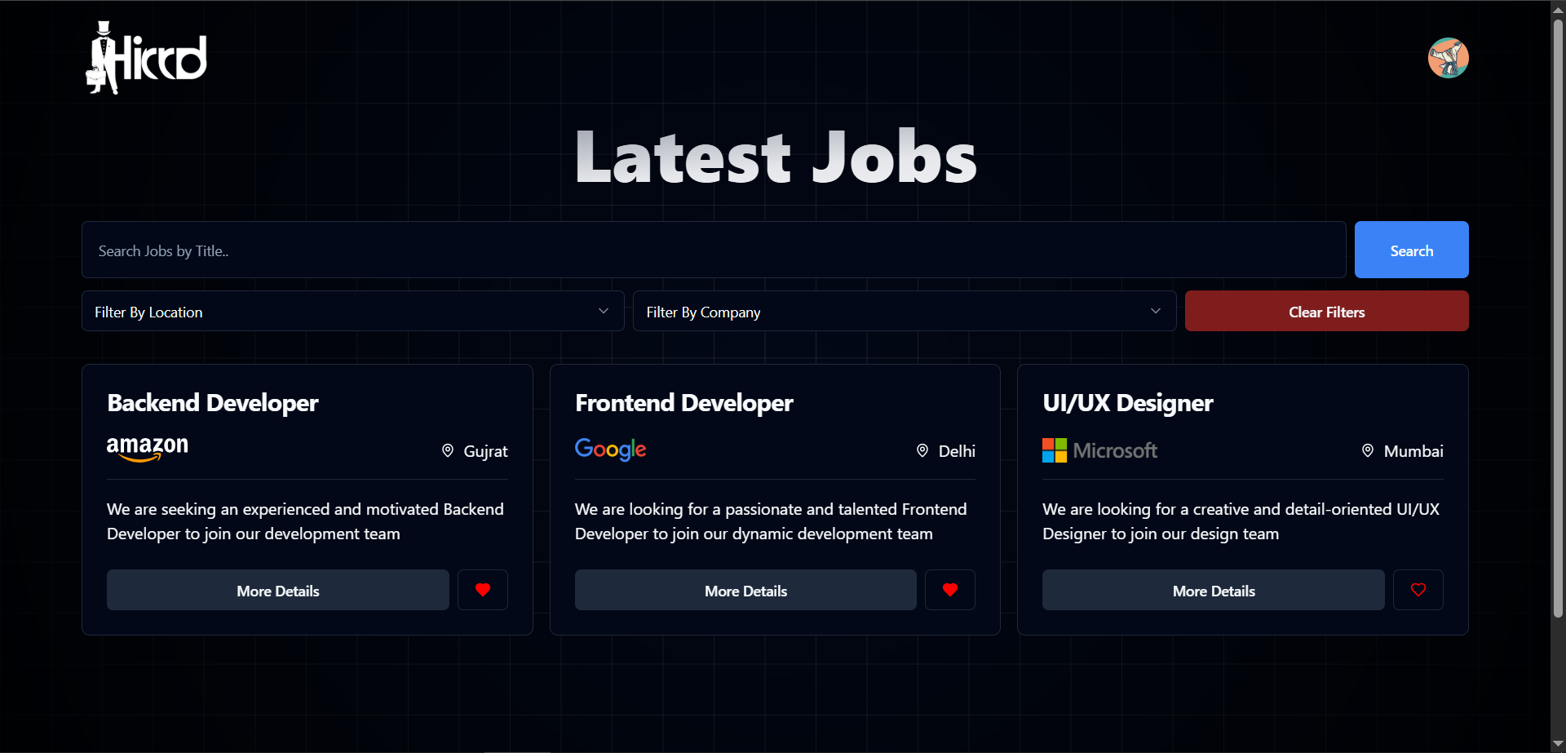Click the Google company logo
The image size is (1566, 753).
611,450
